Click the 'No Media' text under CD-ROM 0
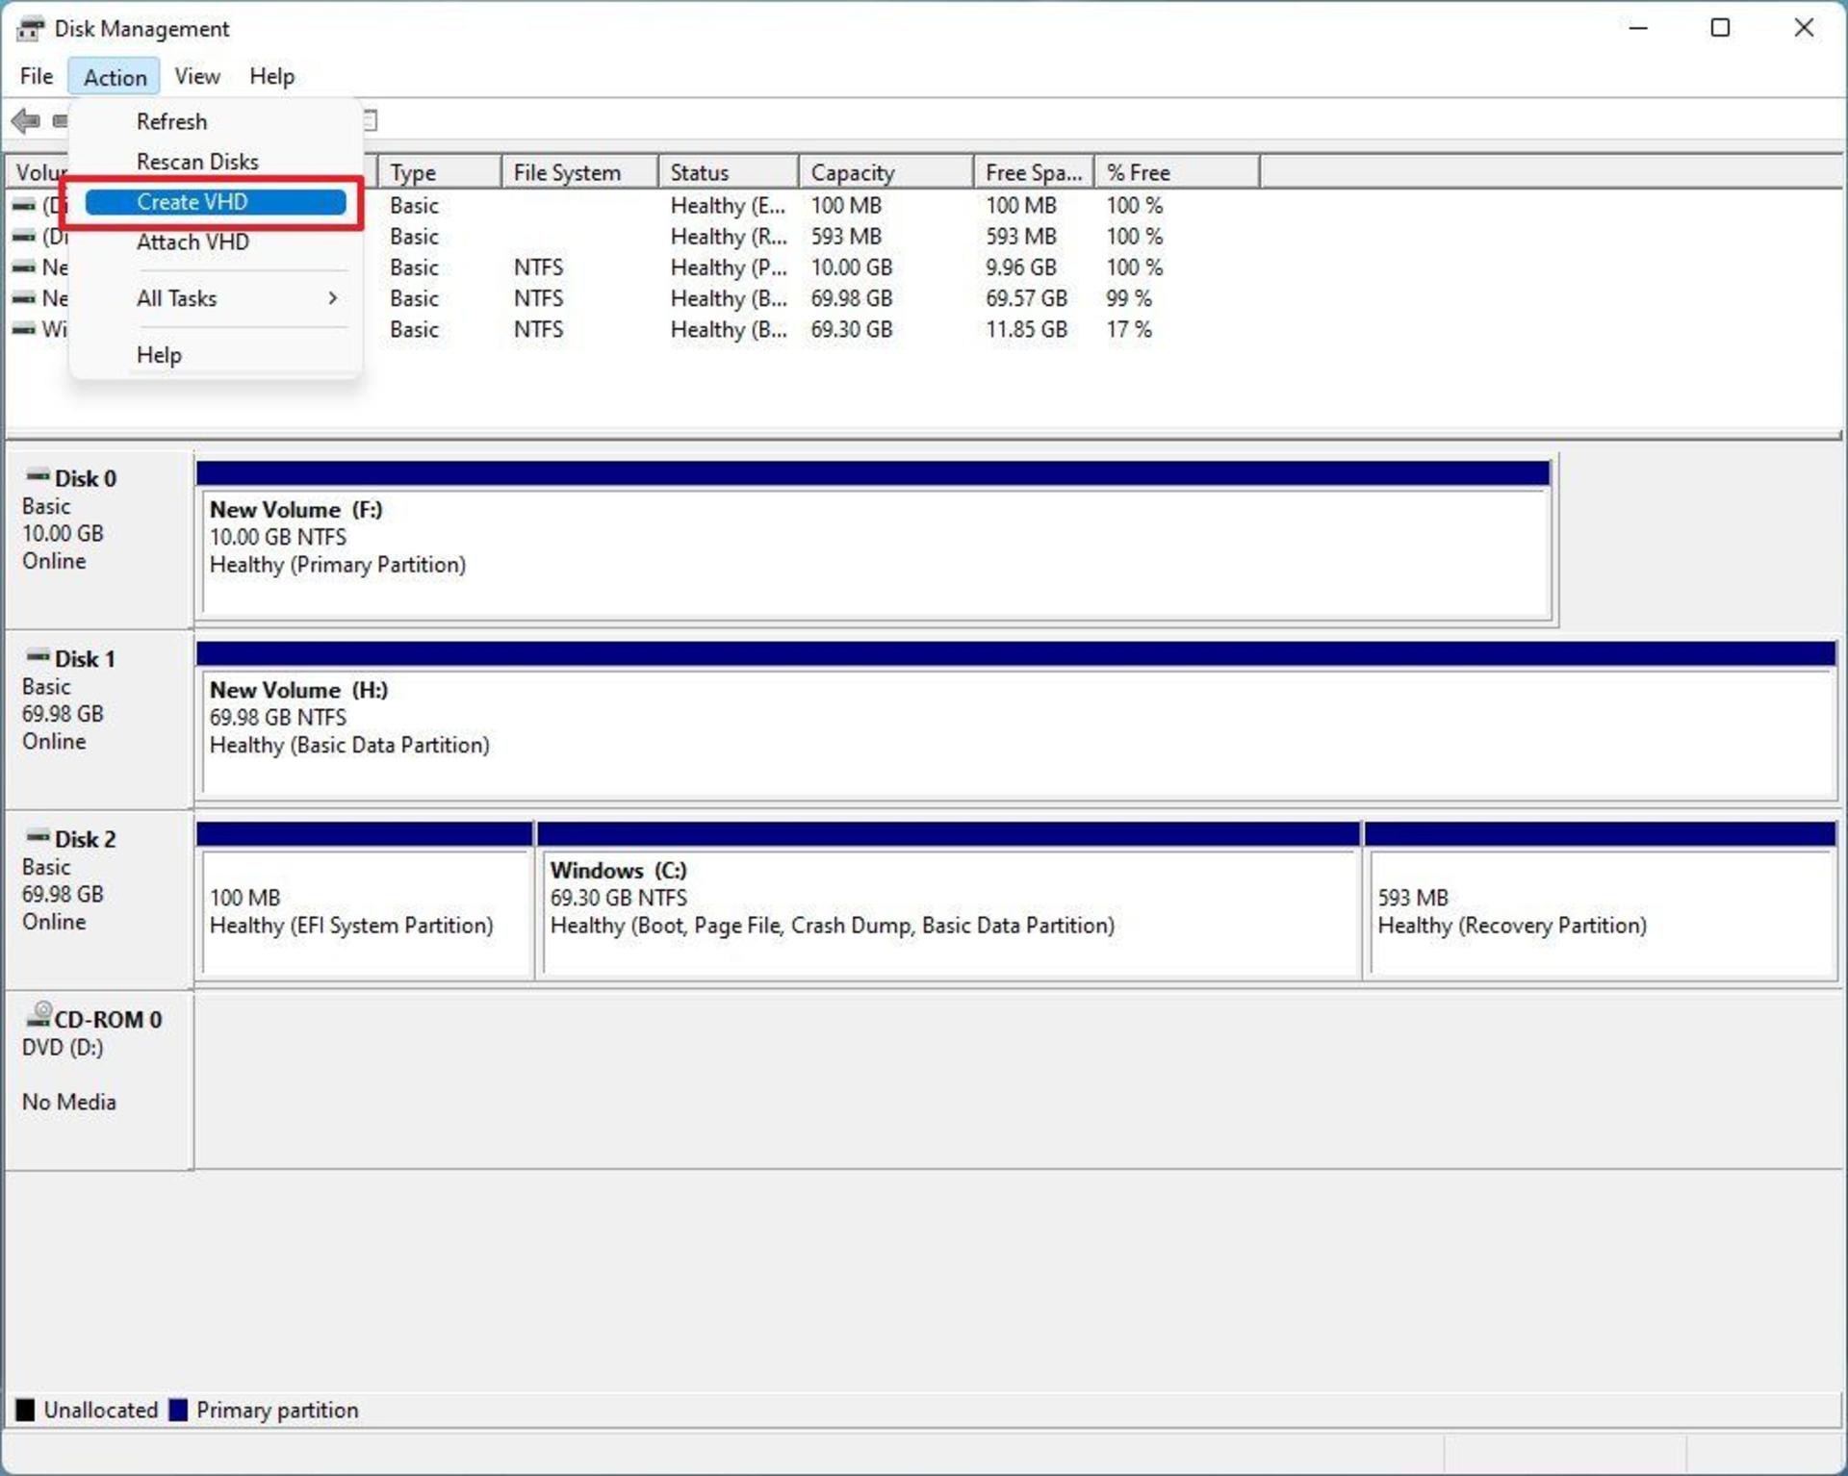This screenshot has width=1848, height=1476. click(68, 1102)
